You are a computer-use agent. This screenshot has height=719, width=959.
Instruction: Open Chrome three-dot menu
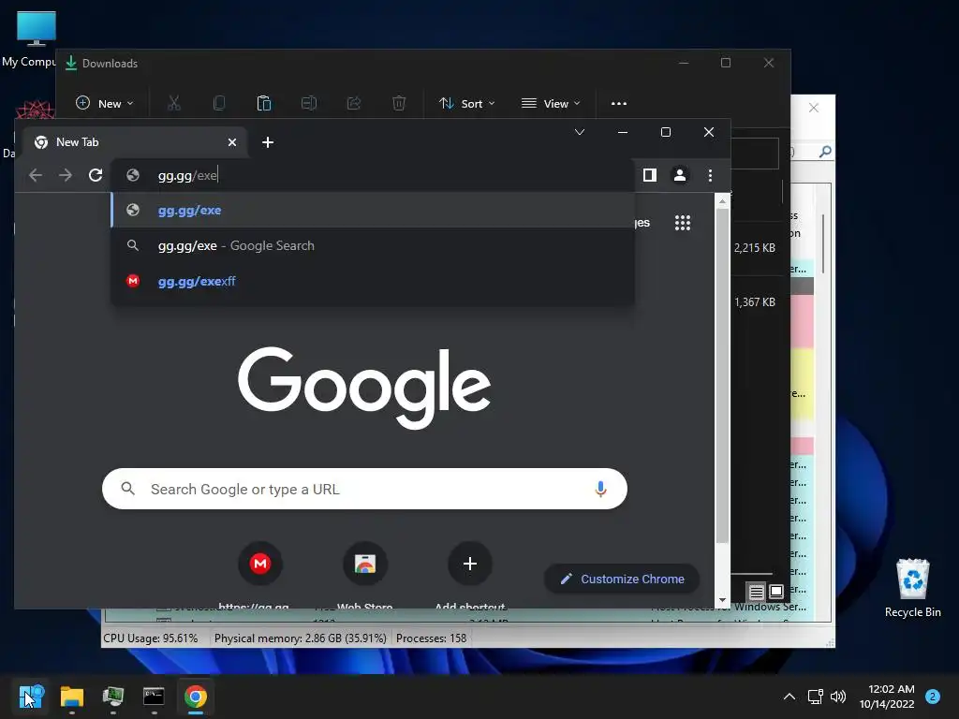point(710,175)
